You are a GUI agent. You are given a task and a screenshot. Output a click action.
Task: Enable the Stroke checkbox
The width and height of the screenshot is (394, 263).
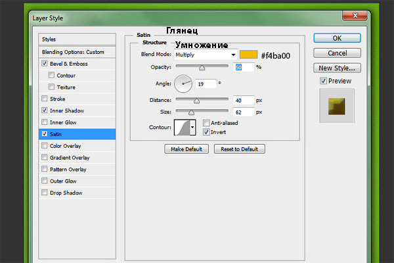[45, 99]
